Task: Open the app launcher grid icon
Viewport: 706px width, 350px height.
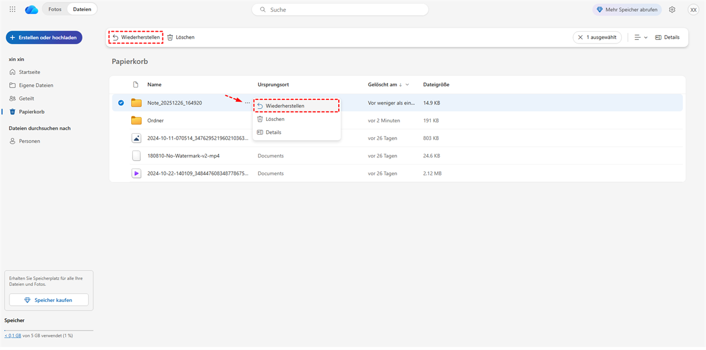Action: [12, 9]
